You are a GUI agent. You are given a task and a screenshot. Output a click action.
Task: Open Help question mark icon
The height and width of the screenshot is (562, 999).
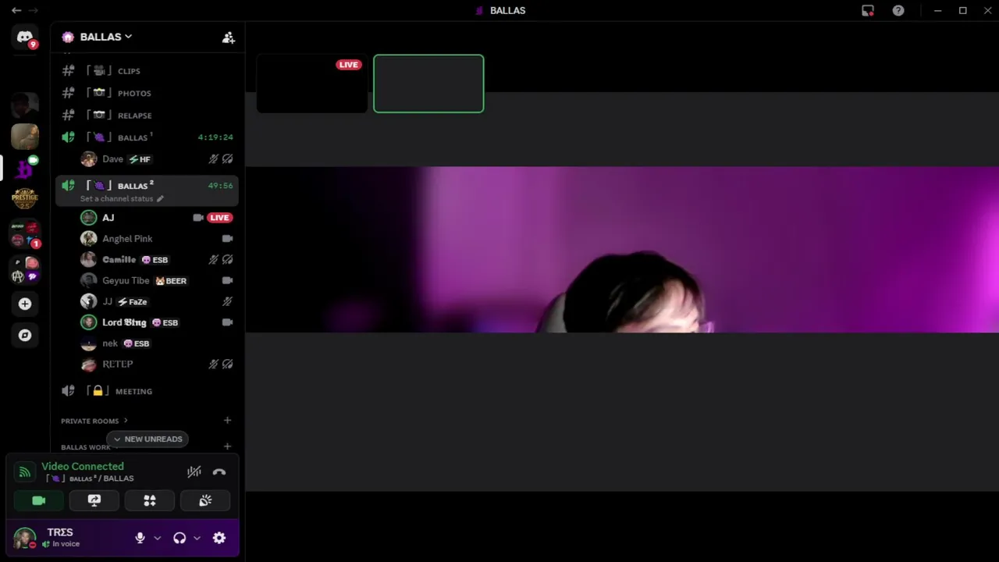point(898,11)
